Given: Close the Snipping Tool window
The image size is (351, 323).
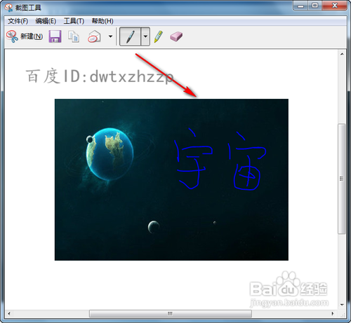Looking at the screenshot, I should [x=334, y=6].
